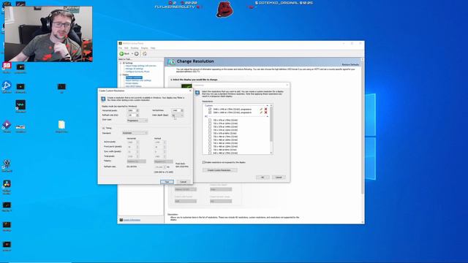The height and width of the screenshot is (263, 468).
Task: Open the Scan type dropdown
Action: [137, 121]
